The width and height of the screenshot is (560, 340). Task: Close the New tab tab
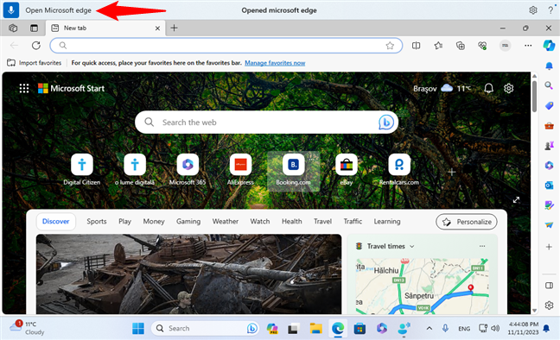(x=157, y=28)
